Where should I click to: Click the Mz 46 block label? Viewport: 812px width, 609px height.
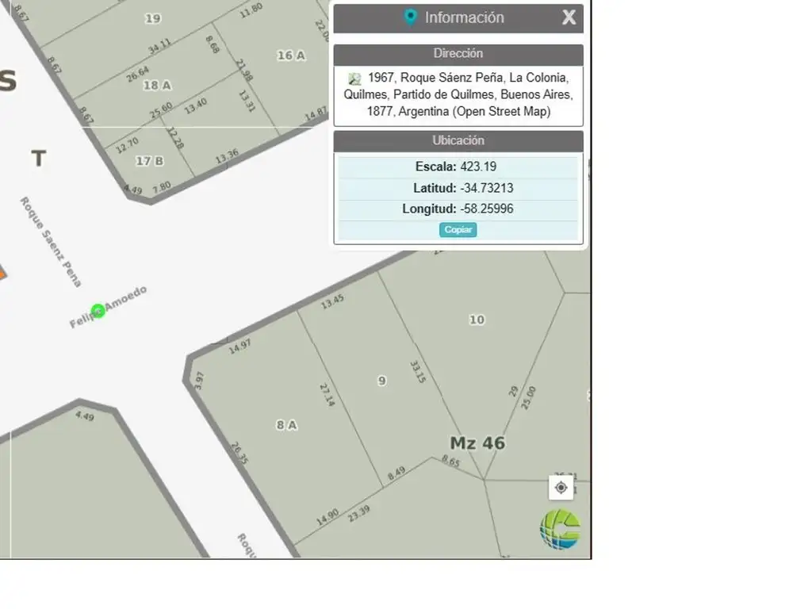pyautogui.click(x=477, y=442)
